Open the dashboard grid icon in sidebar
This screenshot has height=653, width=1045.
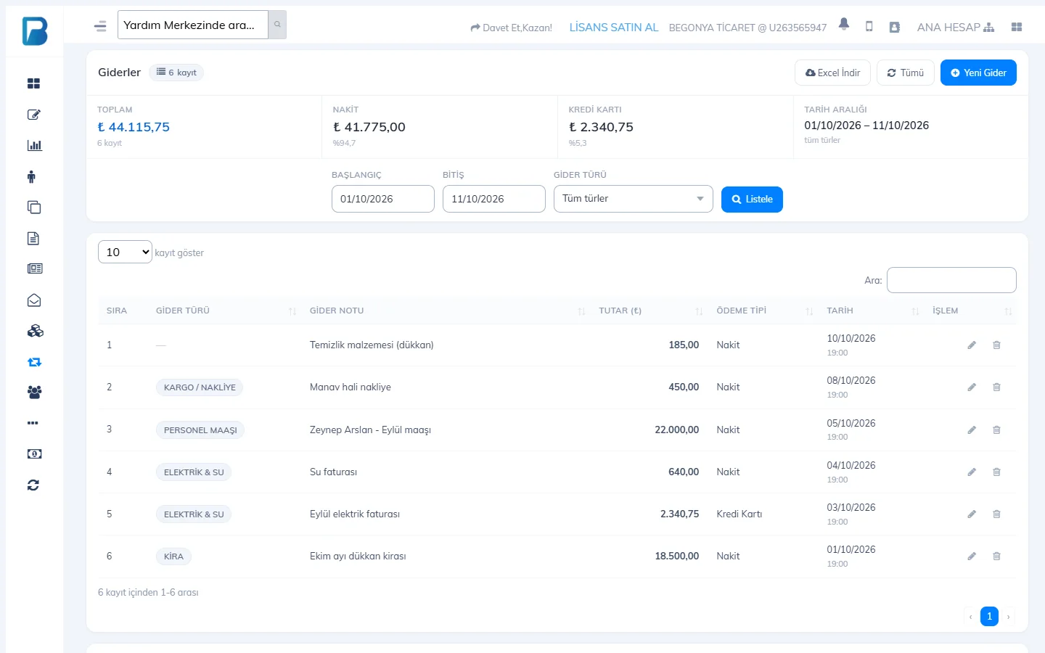point(33,83)
